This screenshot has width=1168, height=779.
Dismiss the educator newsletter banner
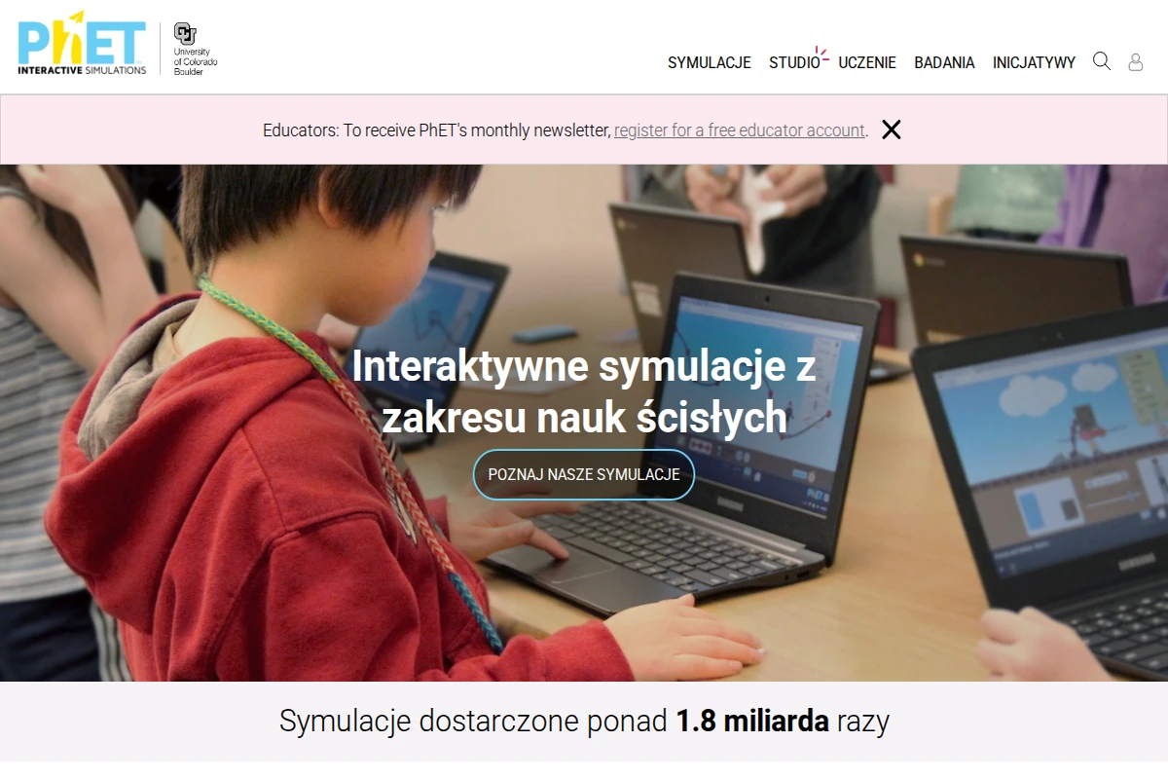[892, 130]
